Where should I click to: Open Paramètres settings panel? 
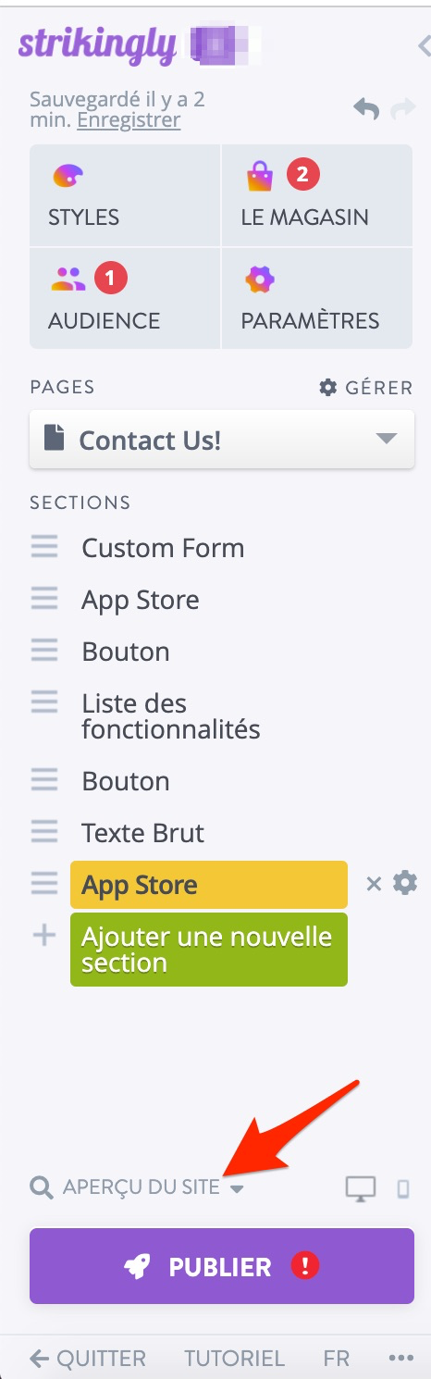[317, 298]
